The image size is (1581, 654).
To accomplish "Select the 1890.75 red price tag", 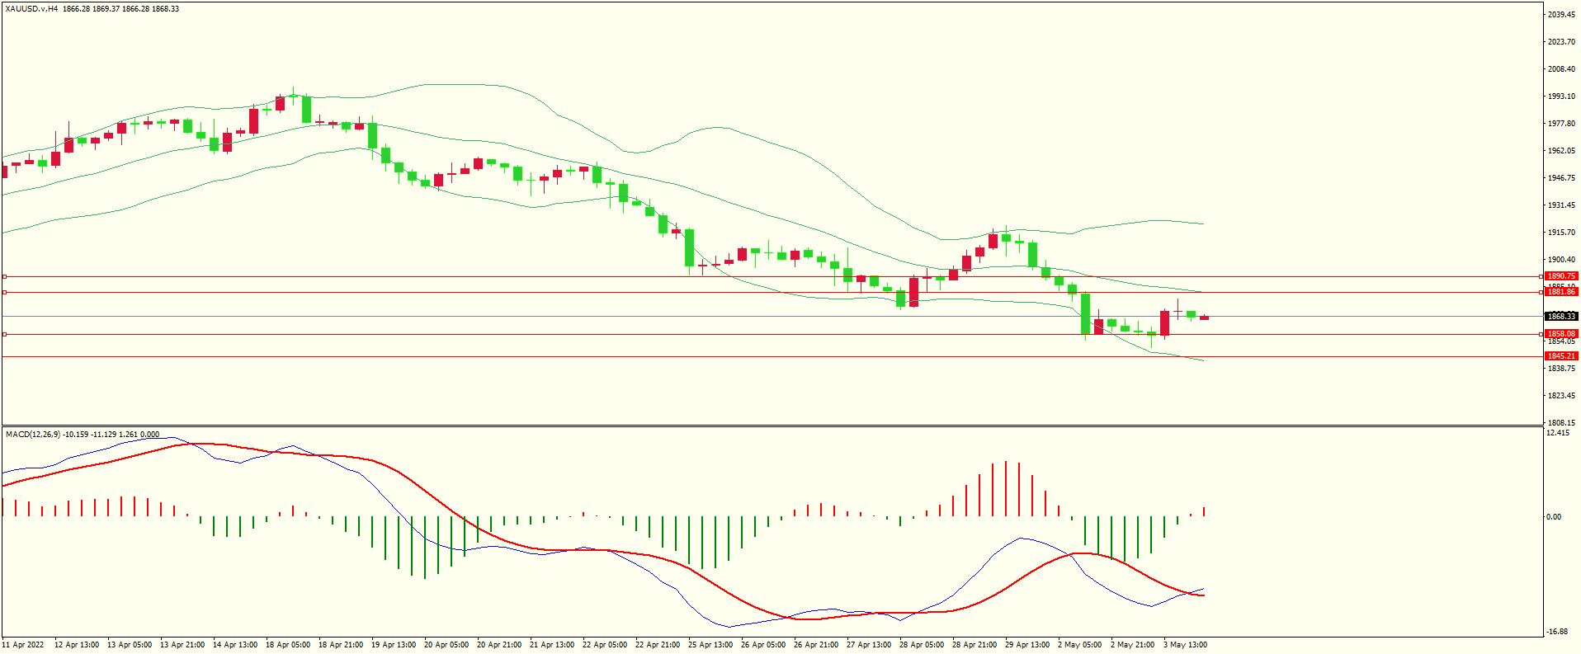I will pos(1561,276).
